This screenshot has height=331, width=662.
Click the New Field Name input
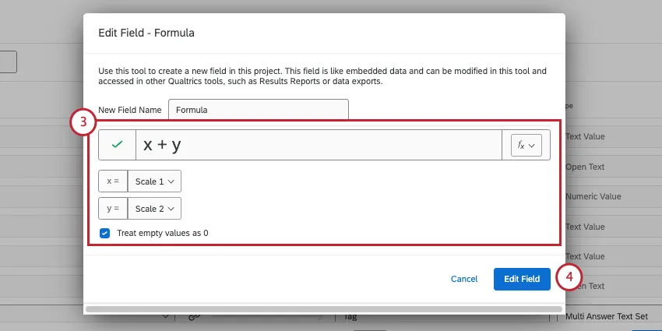[259, 110]
